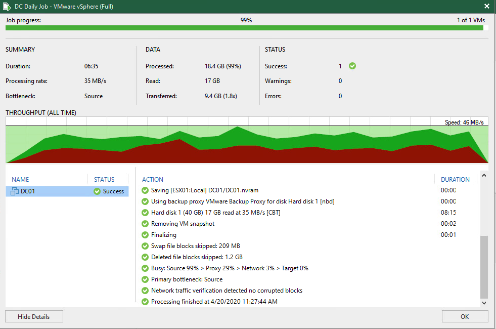Click the action log scrollbar thumb
The image size is (496, 329).
point(484,267)
